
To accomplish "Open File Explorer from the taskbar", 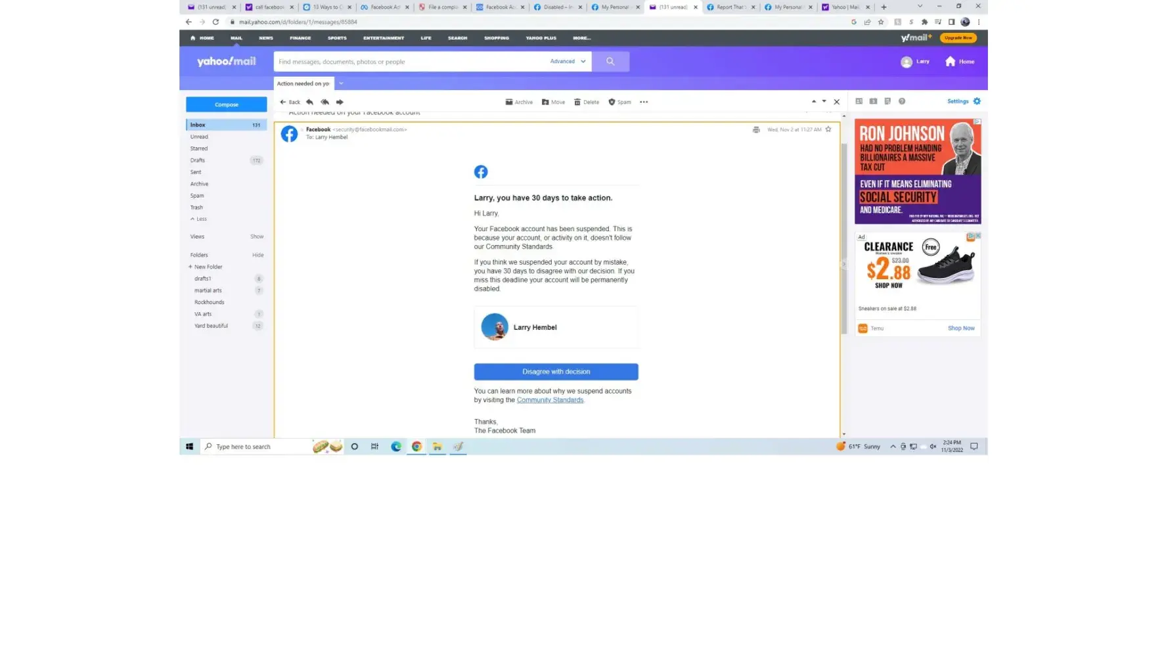I will pos(437,447).
